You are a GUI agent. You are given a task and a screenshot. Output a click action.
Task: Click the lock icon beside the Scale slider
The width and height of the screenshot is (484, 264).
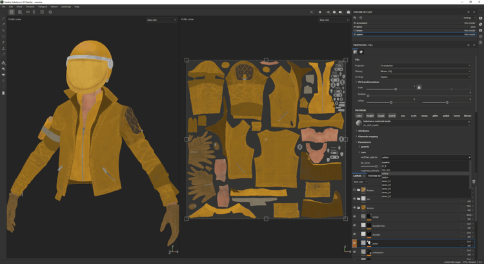pos(419,87)
